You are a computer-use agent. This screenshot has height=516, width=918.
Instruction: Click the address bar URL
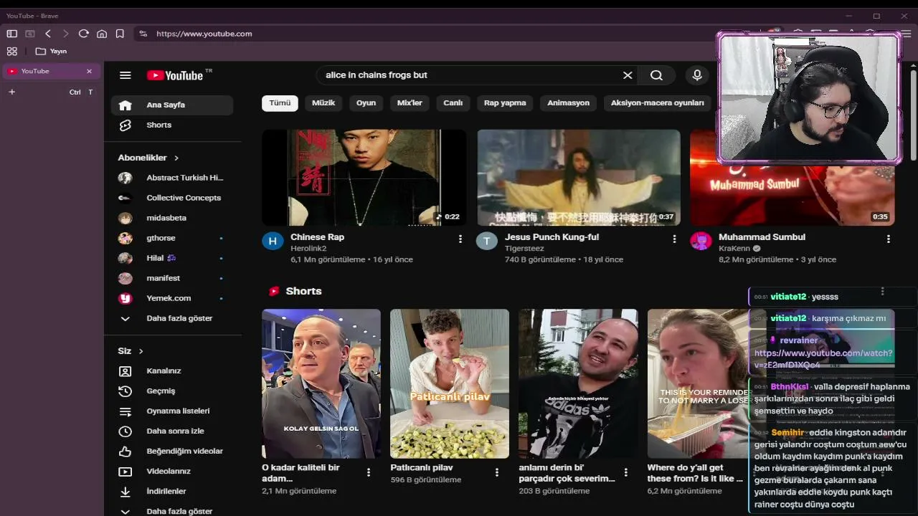pos(204,34)
